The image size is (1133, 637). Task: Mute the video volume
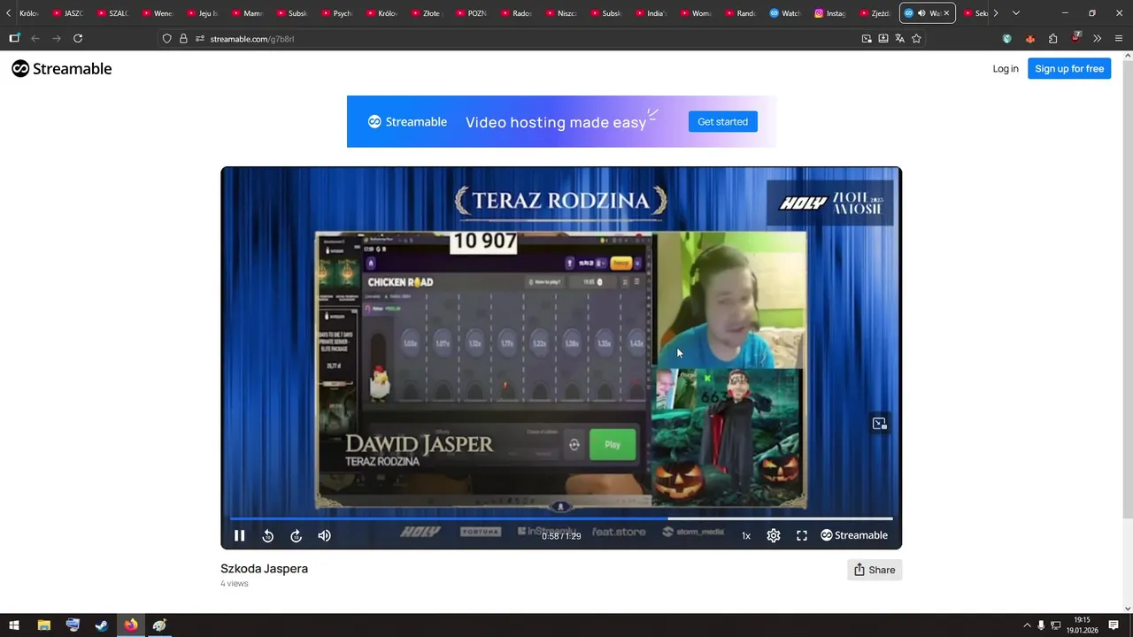coord(325,535)
